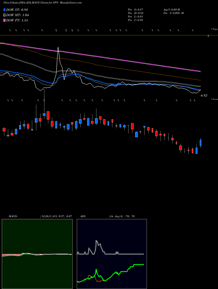The width and height of the screenshot is (218, 289).
Task: Click the blue DOW ST legend swatch
Action: point(4,10)
